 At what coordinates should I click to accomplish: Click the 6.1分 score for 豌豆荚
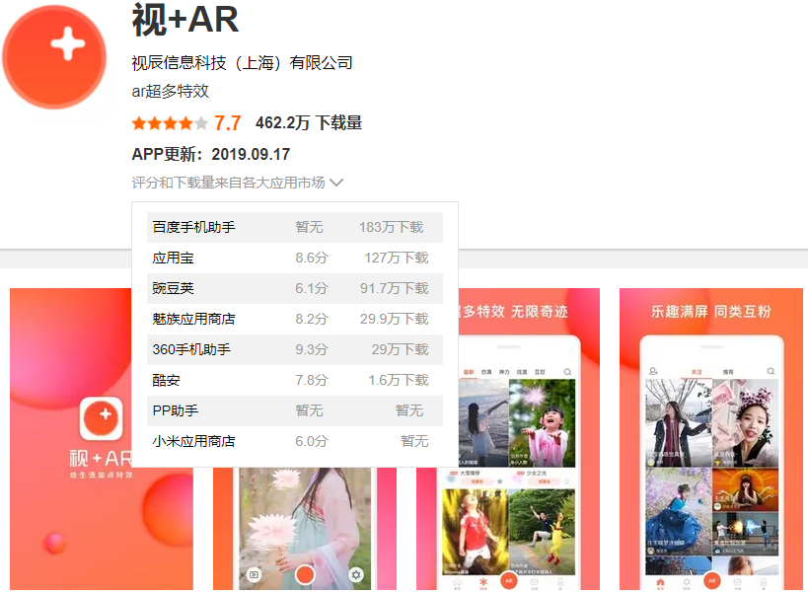pos(311,288)
